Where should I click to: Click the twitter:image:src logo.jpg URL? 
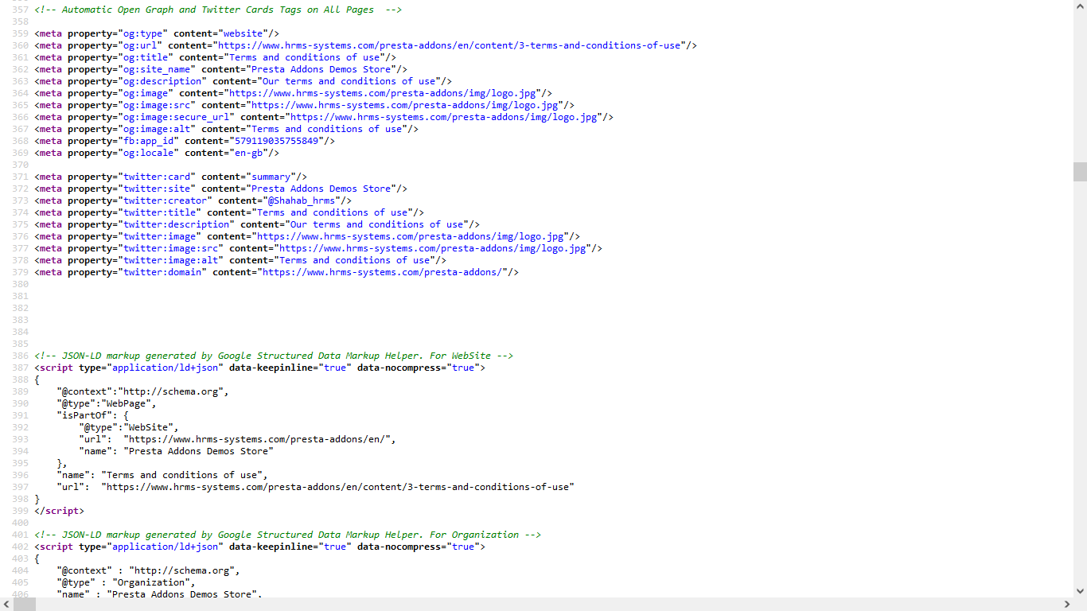(434, 248)
